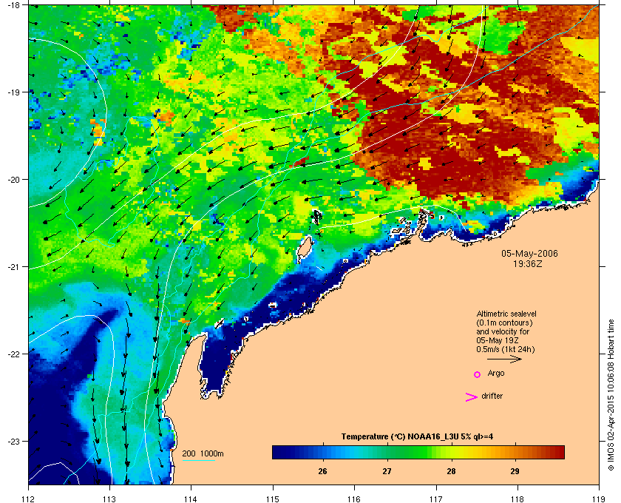Click the cyan 200 1000m bathymetry line sample
The width and height of the screenshot is (621, 503).
tap(198, 460)
